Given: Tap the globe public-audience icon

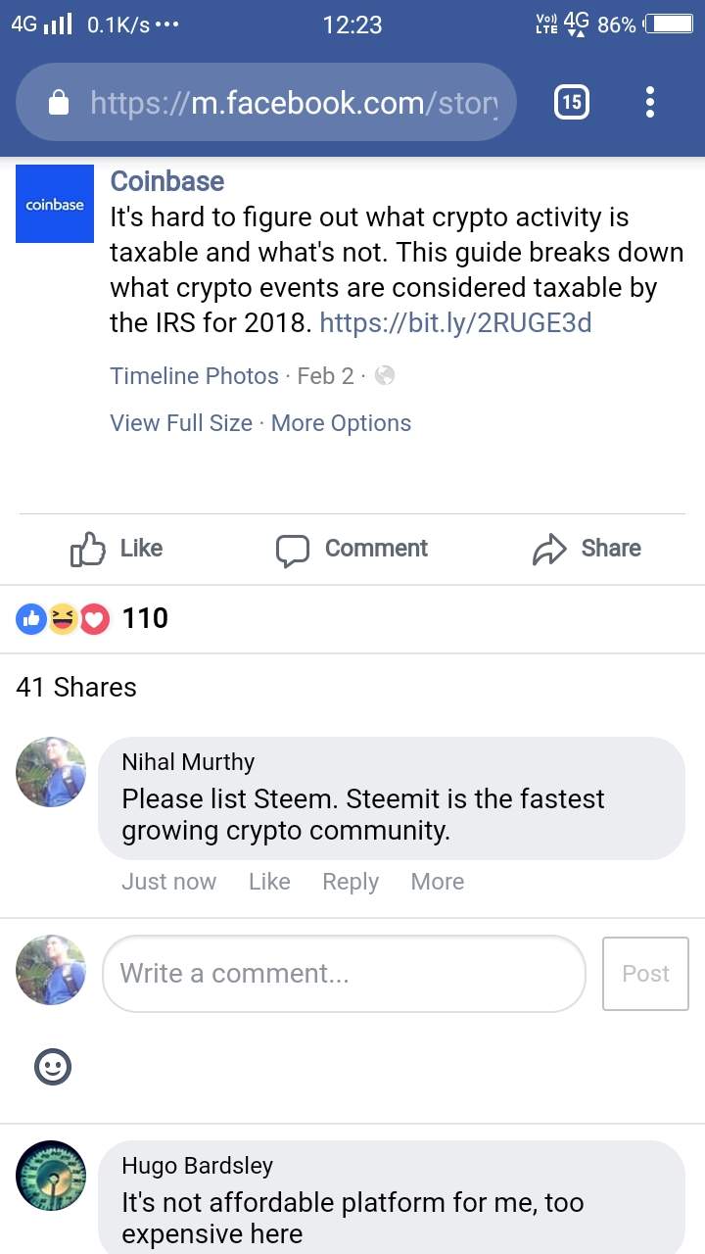Looking at the screenshot, I should (x=385, y=375).
